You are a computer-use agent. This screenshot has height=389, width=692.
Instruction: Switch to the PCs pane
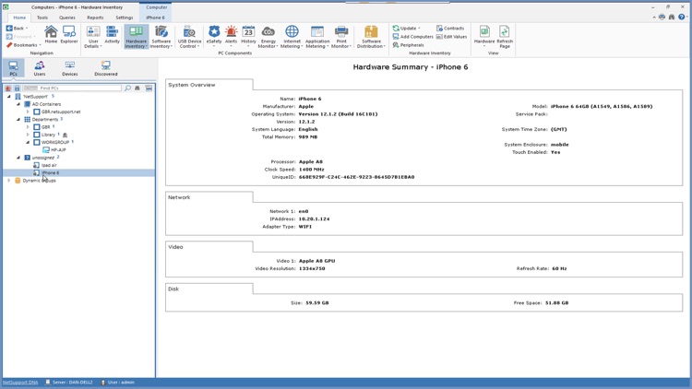click(x=13, y=68)
